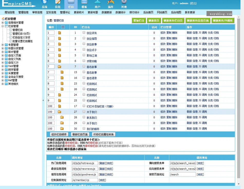Open the 模板 top navigation icon
Screen dimensions: 244x189
(84, 4)
